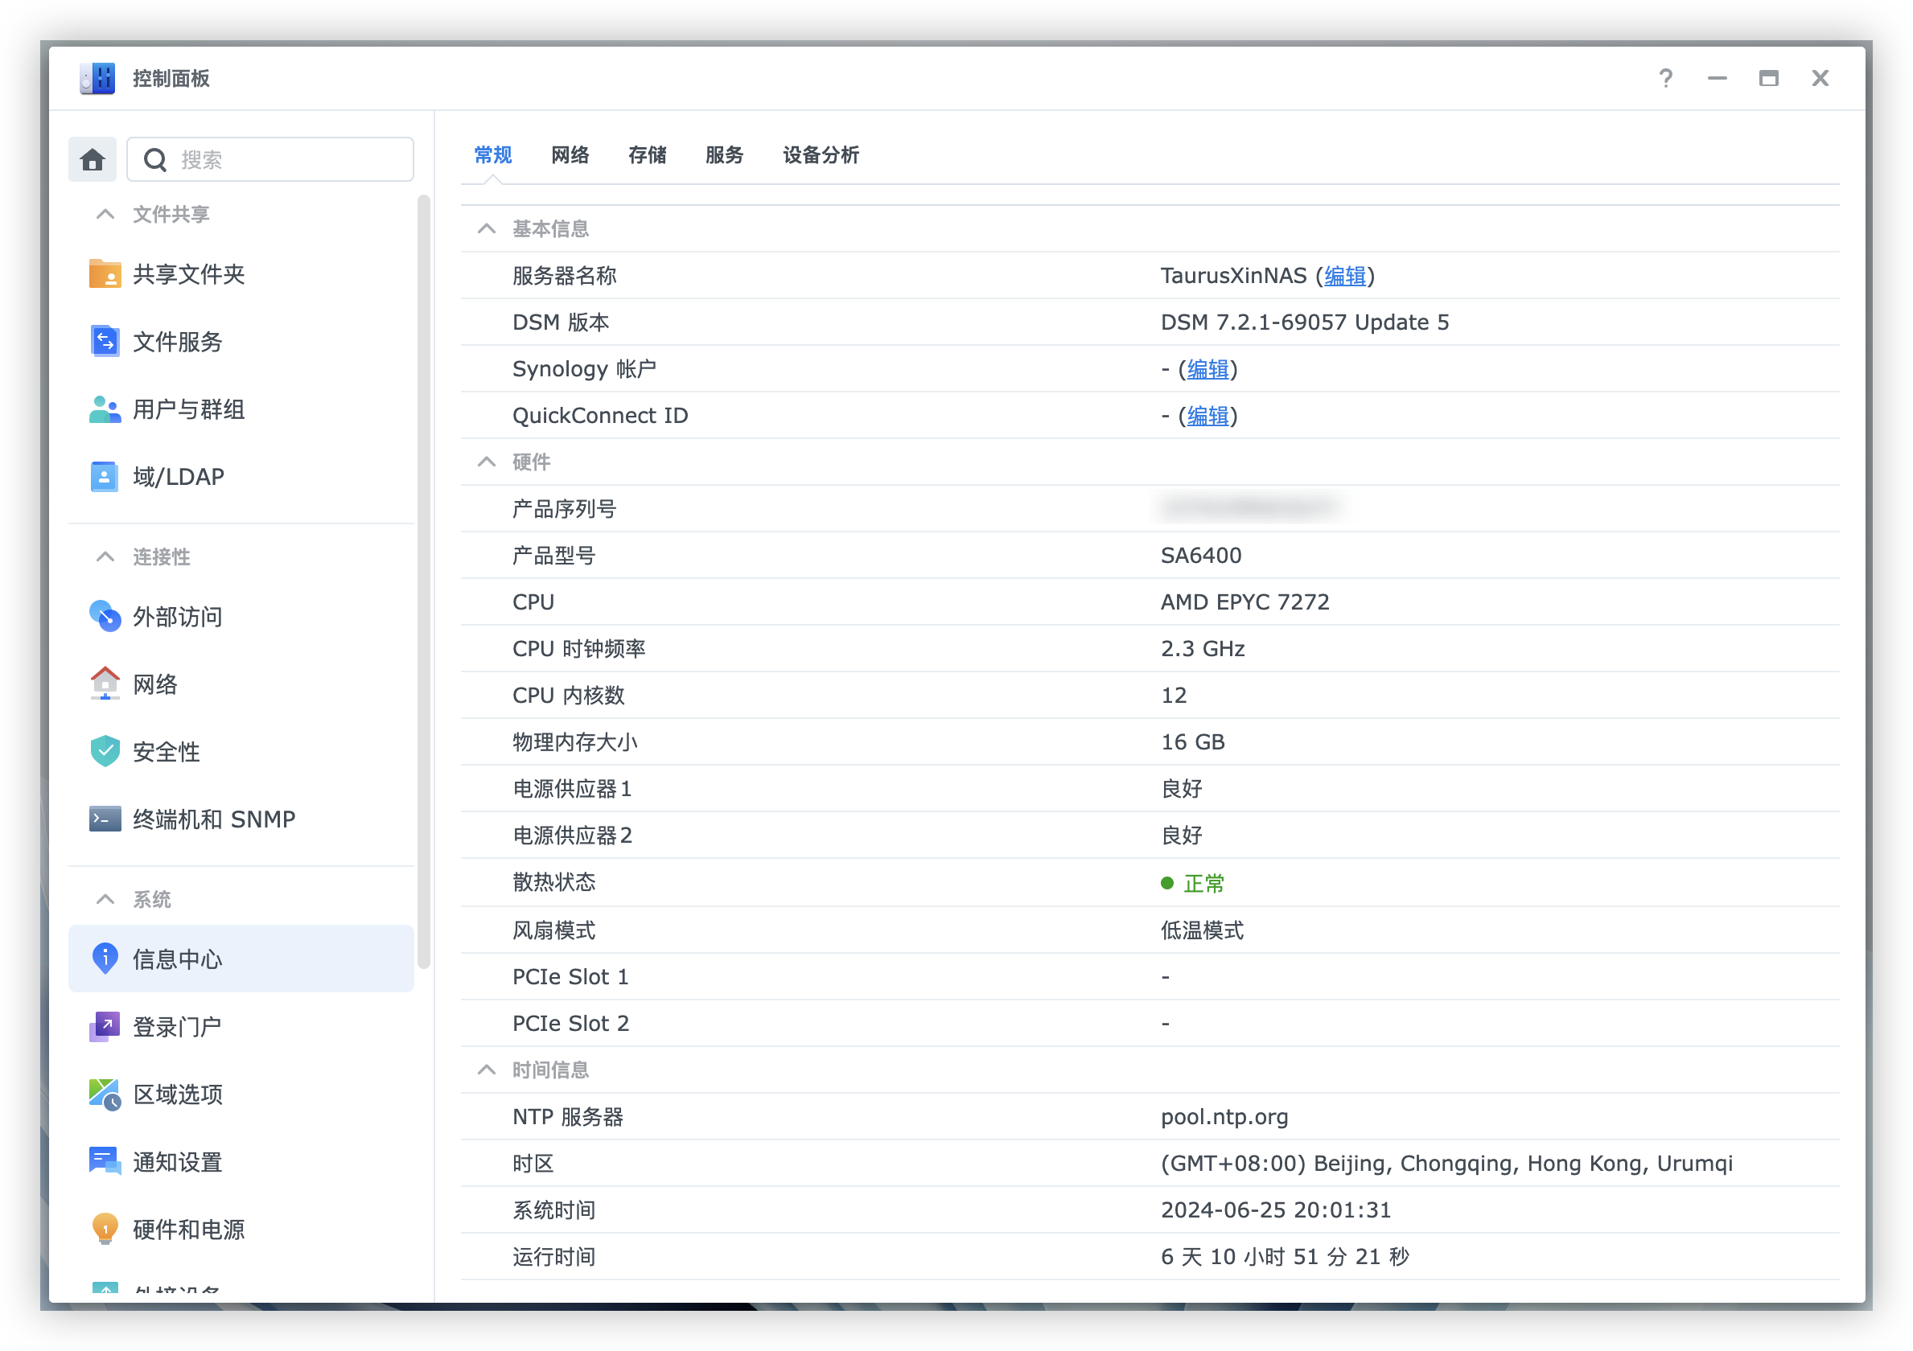Image resolution: width=1913 pixels, height=1351 pixels.
Task: Collapse the 基本信息 section
Action: [487, 228]
